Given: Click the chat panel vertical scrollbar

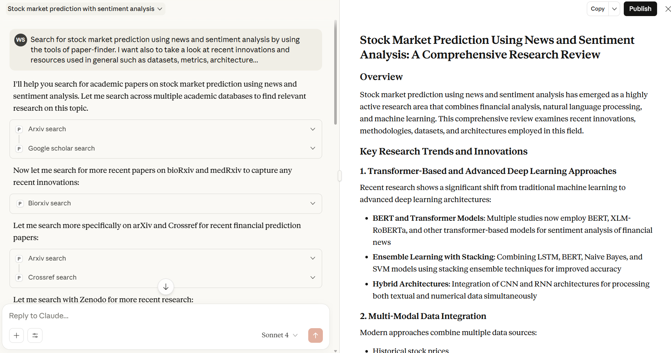Looking at the screenshot, I should coord(335,72).
